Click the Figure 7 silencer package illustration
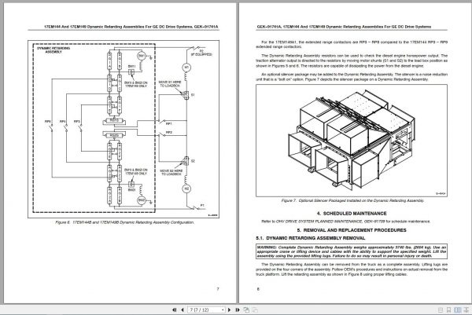Viewport: 472px width, 315px height. pos(352,141)
